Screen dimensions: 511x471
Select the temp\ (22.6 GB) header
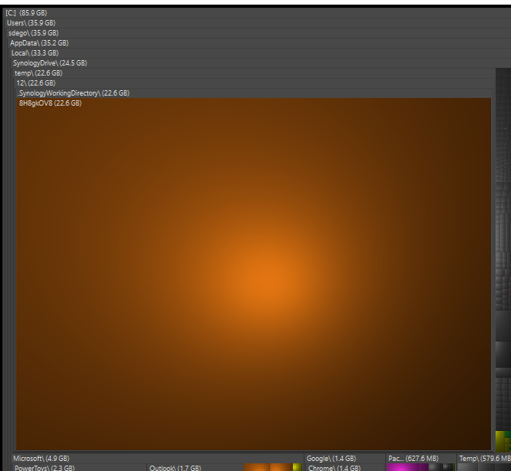[x=38, y=73]
